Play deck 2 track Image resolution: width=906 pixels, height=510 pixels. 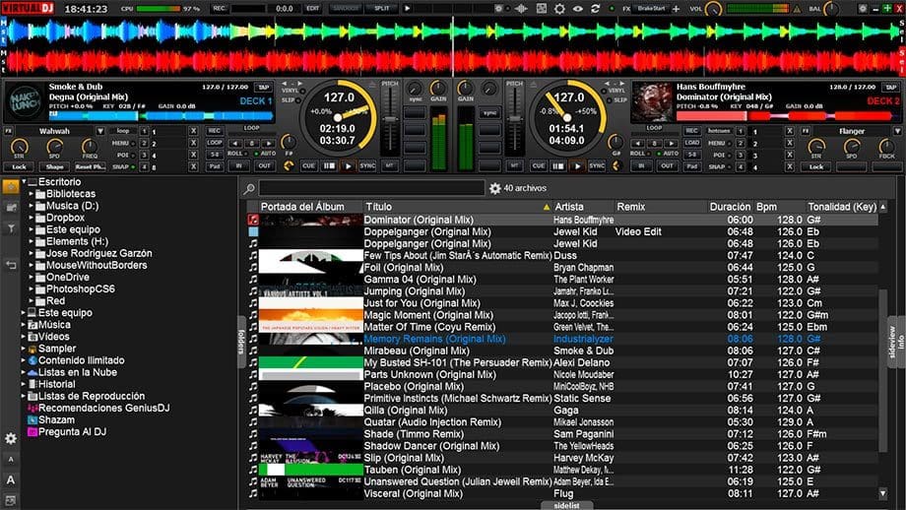coord(577,166)
